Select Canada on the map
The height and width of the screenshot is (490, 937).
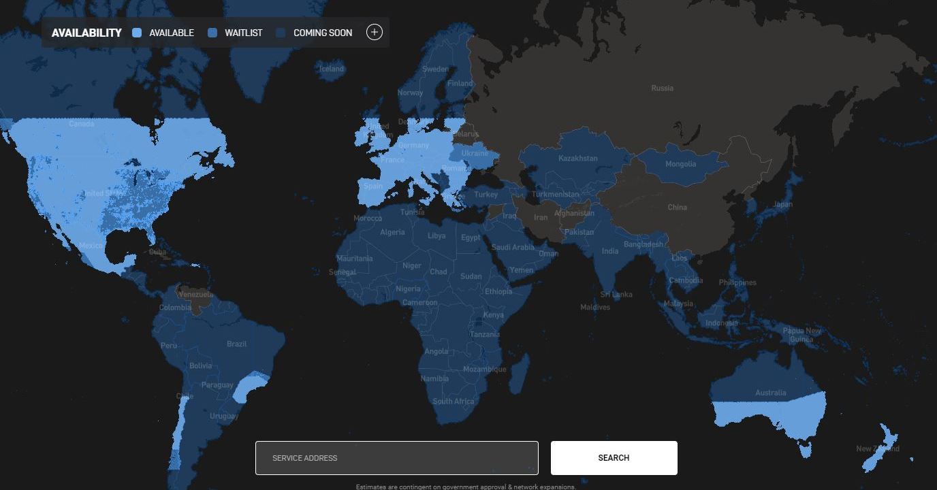(x=82, y=124)
